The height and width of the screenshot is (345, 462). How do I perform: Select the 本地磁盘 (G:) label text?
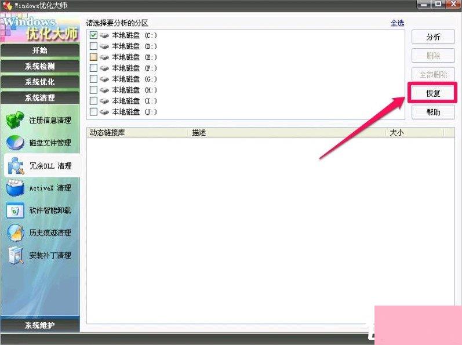click(134, 79)
